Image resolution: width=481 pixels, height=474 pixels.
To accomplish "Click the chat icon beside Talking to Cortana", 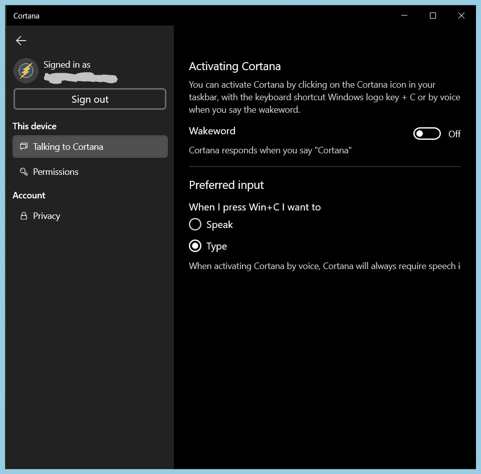I will [x=24, y=146].
